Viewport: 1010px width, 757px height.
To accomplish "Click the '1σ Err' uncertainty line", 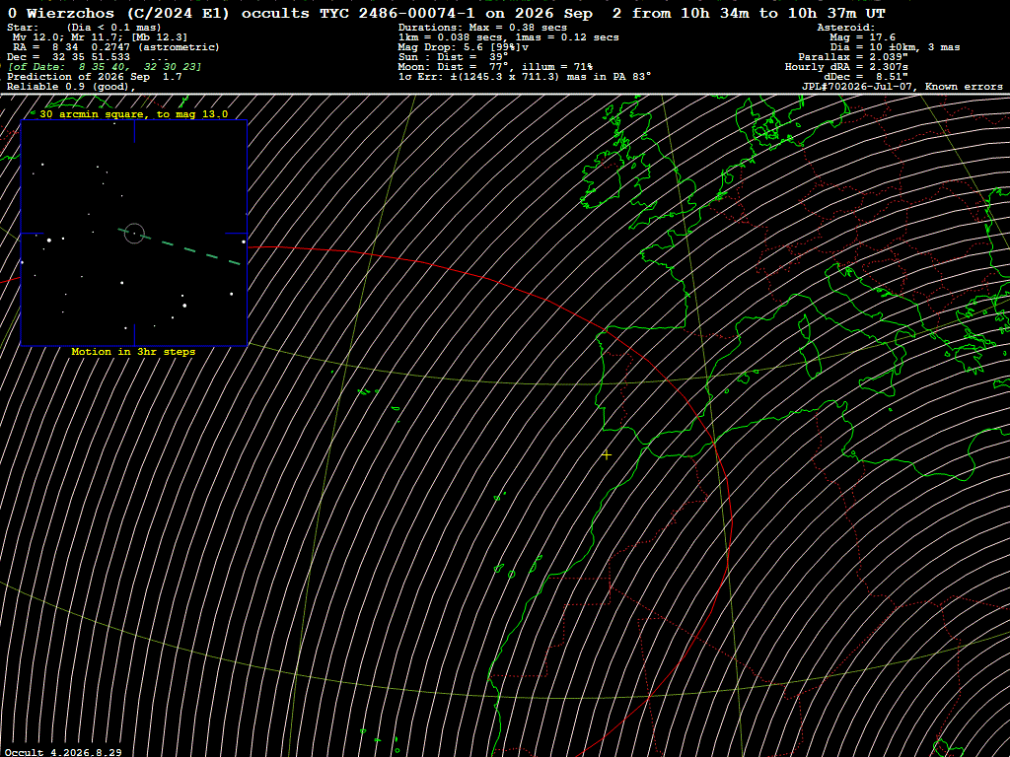I will [x=525, y=77].
